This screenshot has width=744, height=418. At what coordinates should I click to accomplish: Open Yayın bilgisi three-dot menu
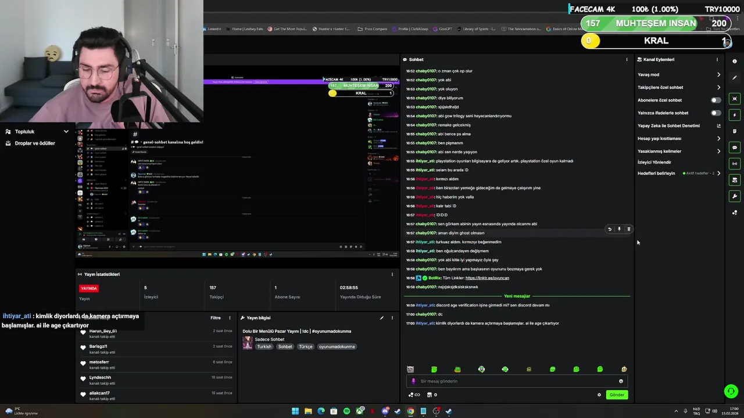point(392,318)
